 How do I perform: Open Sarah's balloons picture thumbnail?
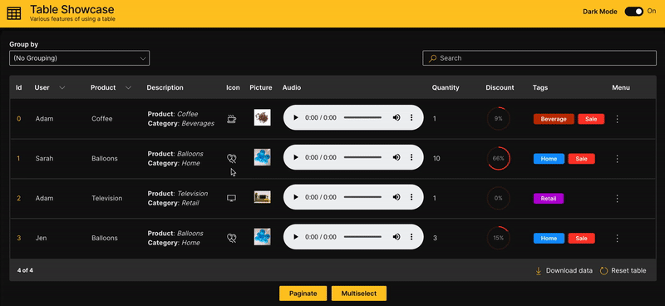point(262,157)
